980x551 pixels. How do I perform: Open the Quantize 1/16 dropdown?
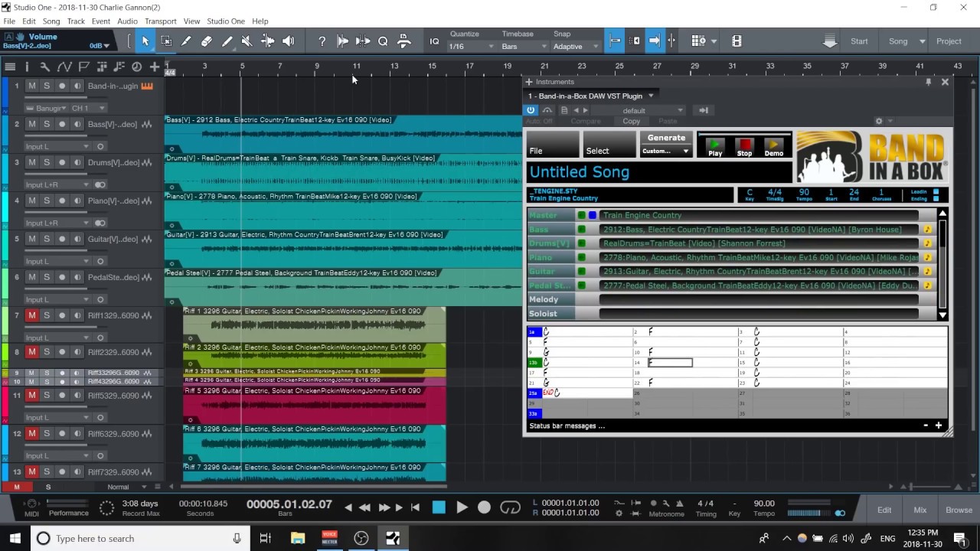click(472, 47)
